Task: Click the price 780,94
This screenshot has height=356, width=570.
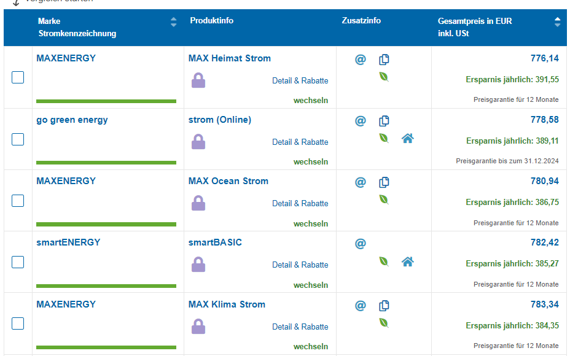Action: [x=545, y=181]
